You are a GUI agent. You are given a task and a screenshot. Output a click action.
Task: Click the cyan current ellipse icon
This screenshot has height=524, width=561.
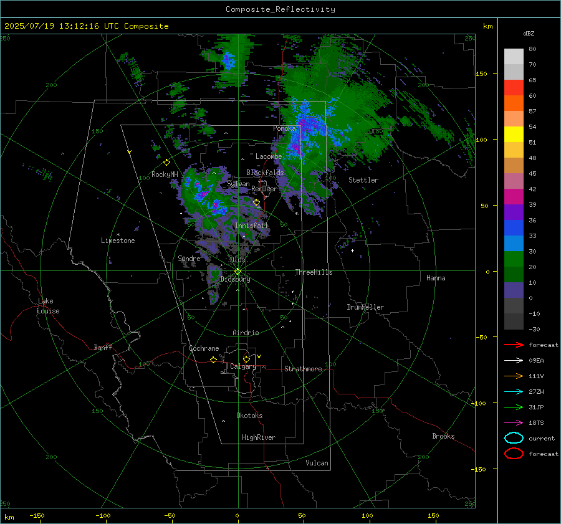tap(514, 438)
